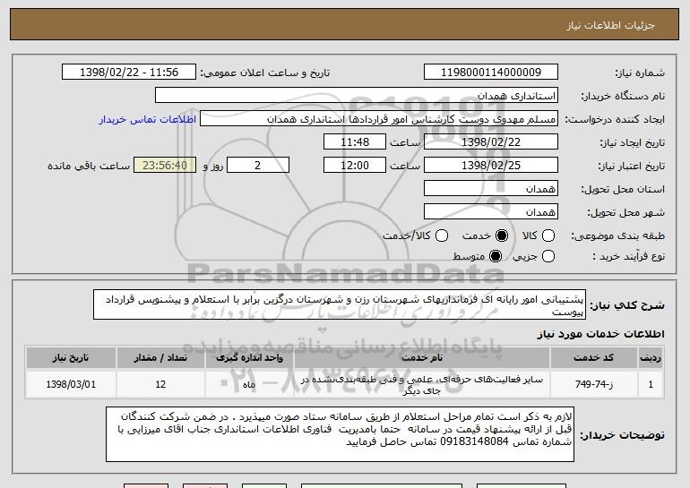Screen dimensions: 690x488
Task: Click the general description text box
Action: [340, 304]
